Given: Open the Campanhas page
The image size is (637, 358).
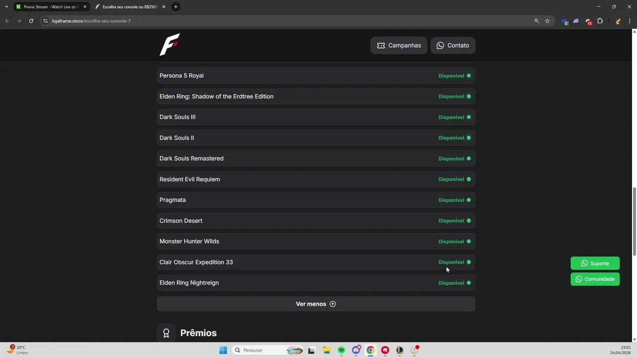Looking at the screenshot, I should click(x=399, y=45).
